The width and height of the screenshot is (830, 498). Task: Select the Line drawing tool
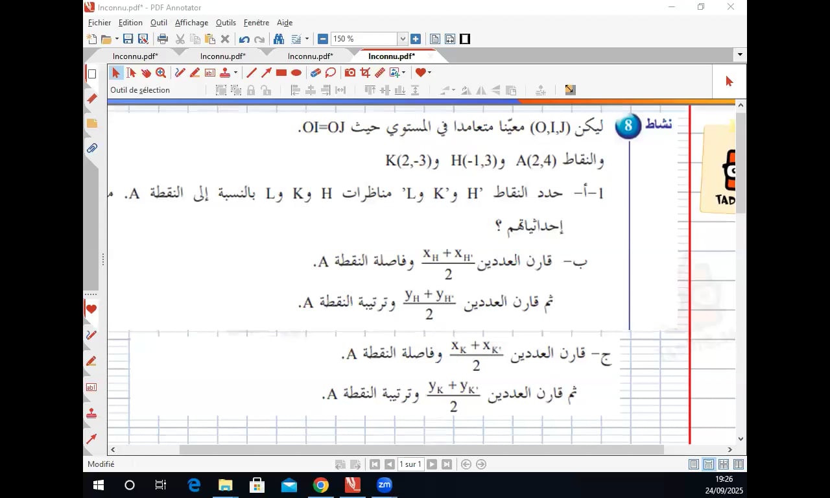coord(252,73)
